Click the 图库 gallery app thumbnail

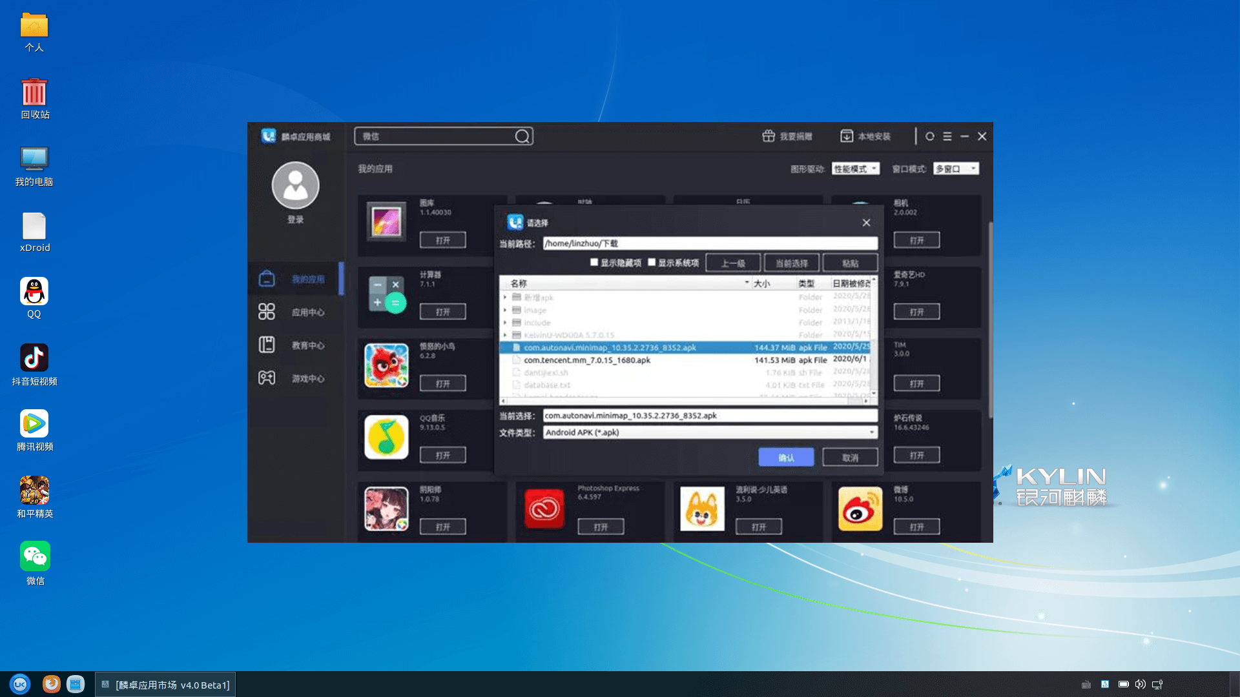tap(386, 221)
